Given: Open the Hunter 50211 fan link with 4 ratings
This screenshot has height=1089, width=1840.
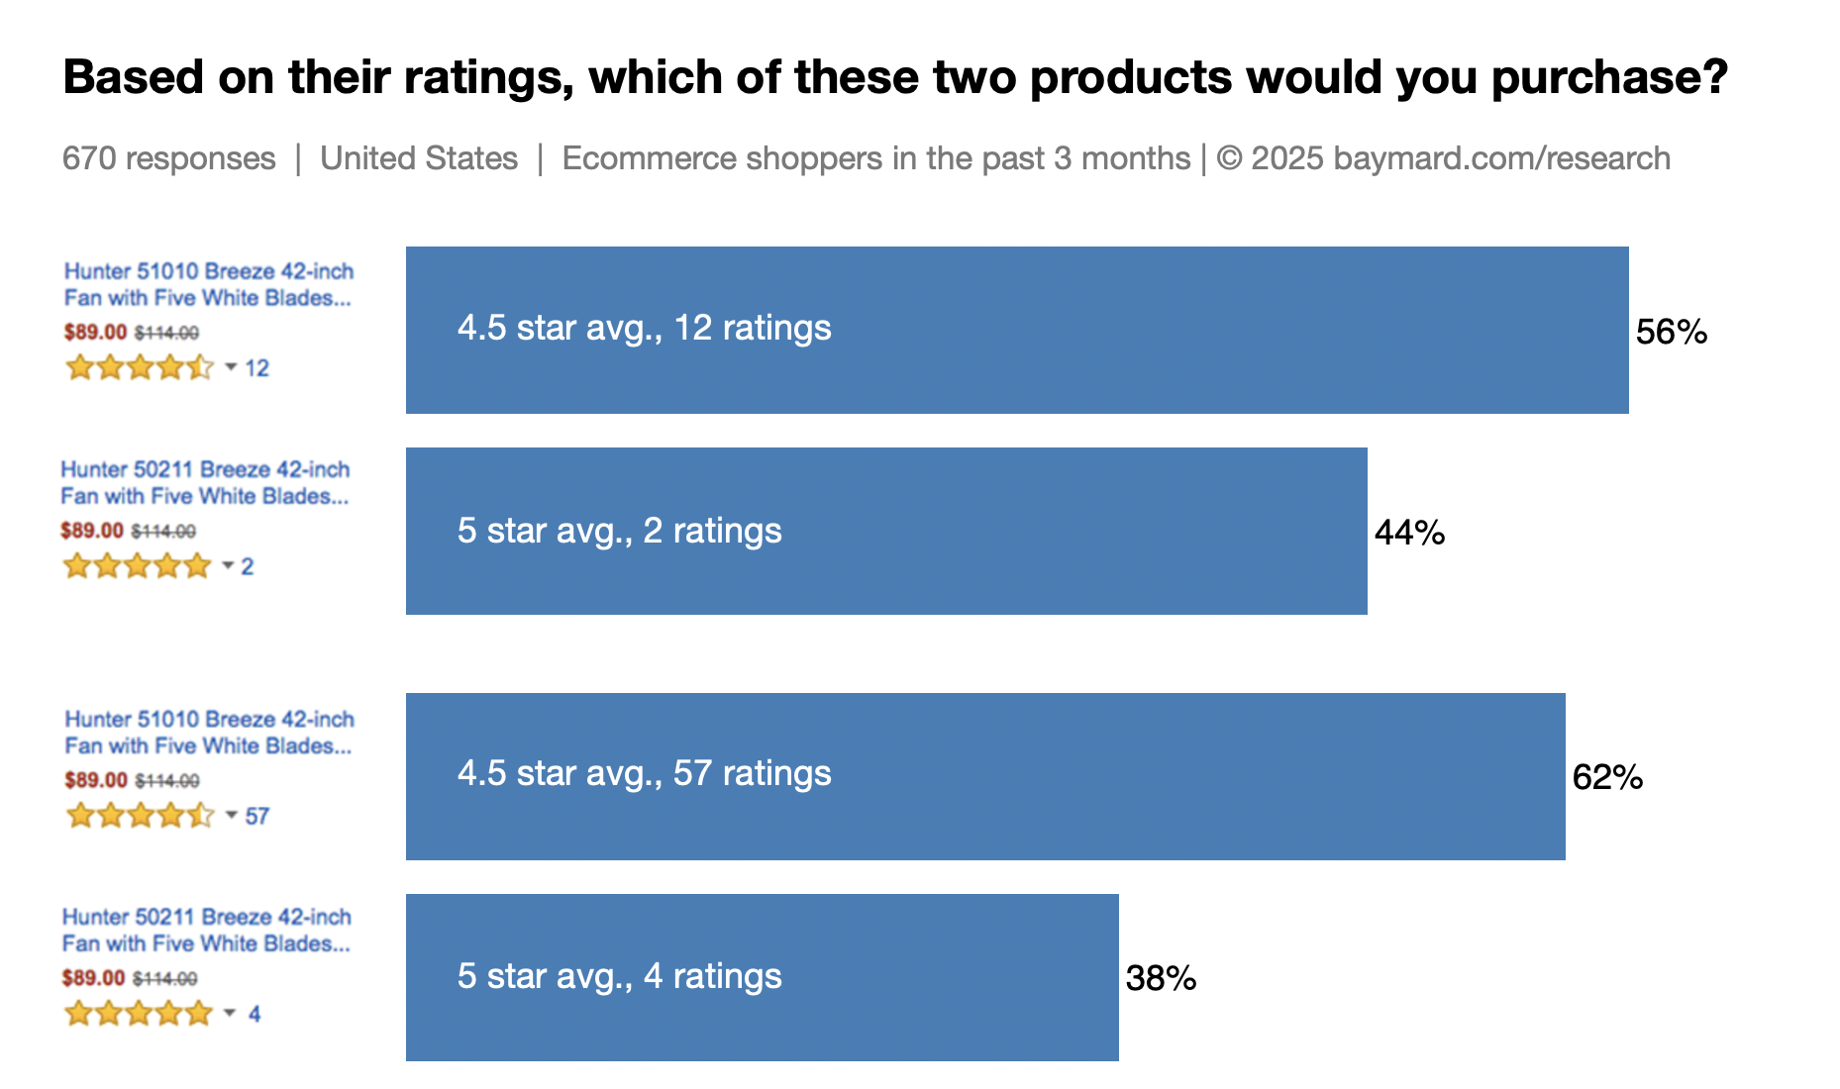Looking at the screenshot, I should tap(206, 930).
